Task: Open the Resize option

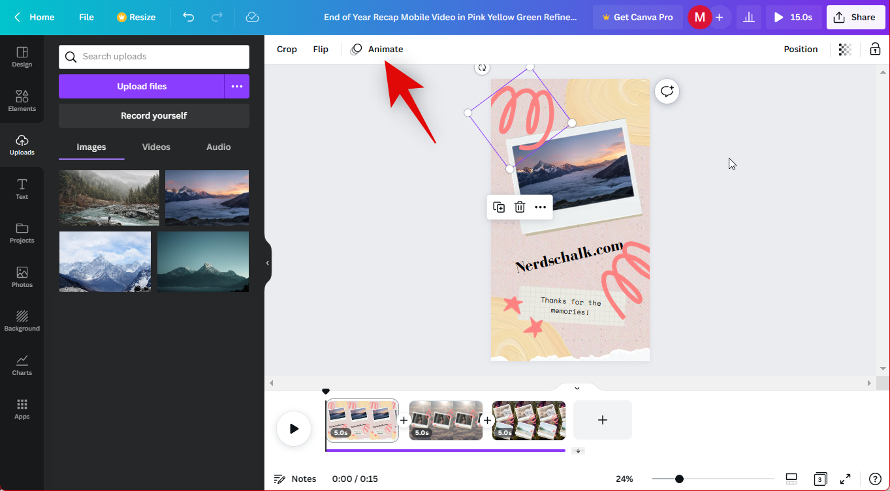Action: coord(136,18)
